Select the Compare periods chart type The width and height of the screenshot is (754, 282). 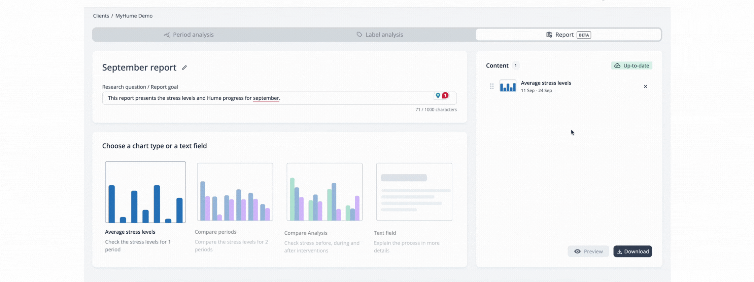click(x=235, y=192)
